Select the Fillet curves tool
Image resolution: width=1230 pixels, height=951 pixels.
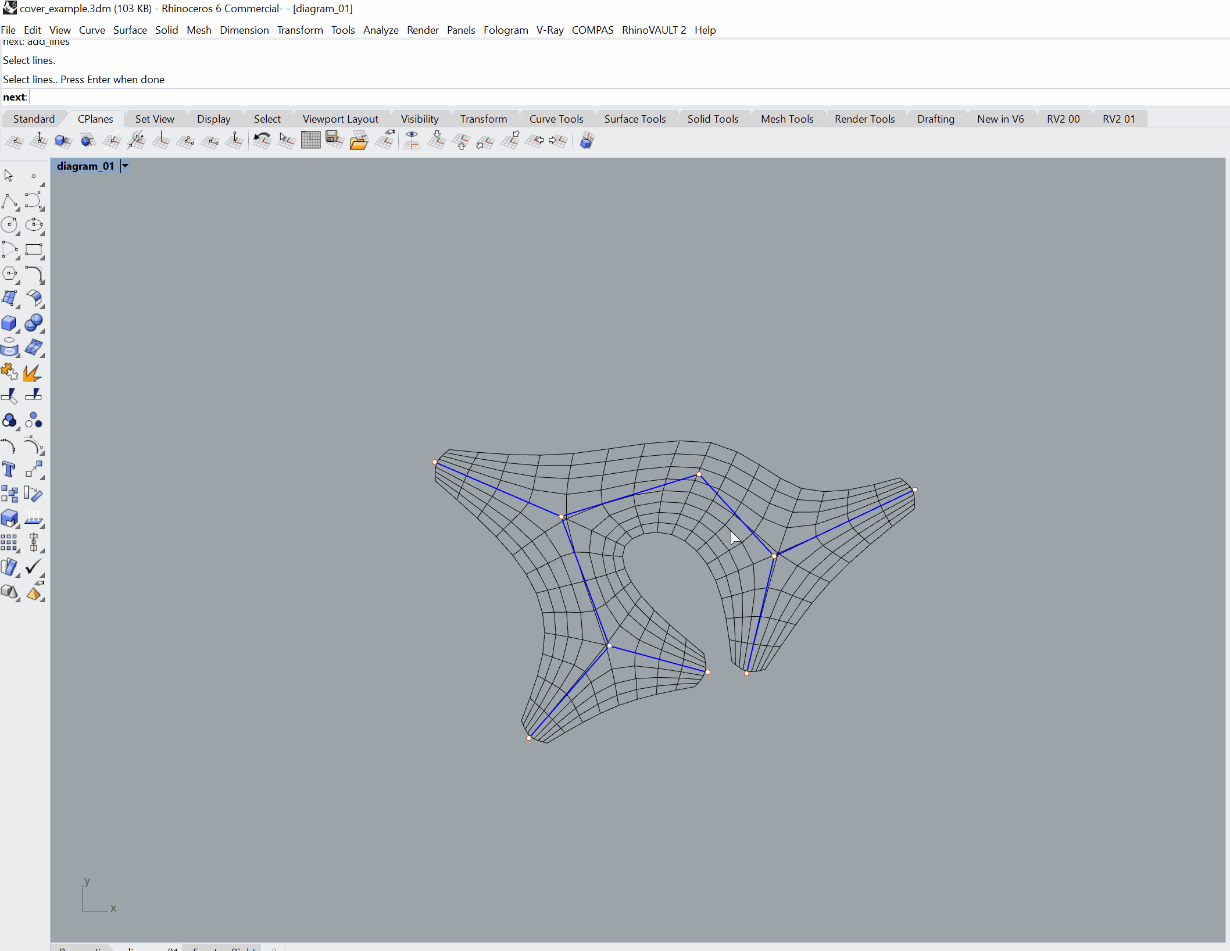[x=34, y=274]
